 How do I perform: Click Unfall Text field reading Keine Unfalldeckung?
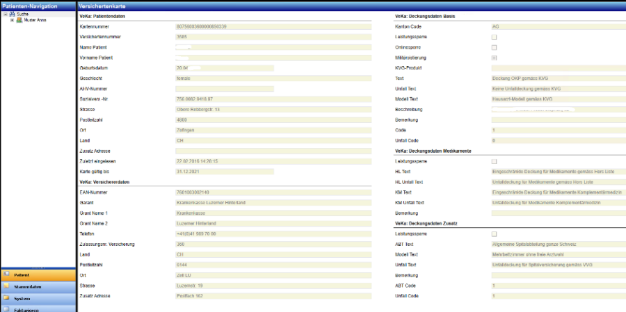[559, 89]
